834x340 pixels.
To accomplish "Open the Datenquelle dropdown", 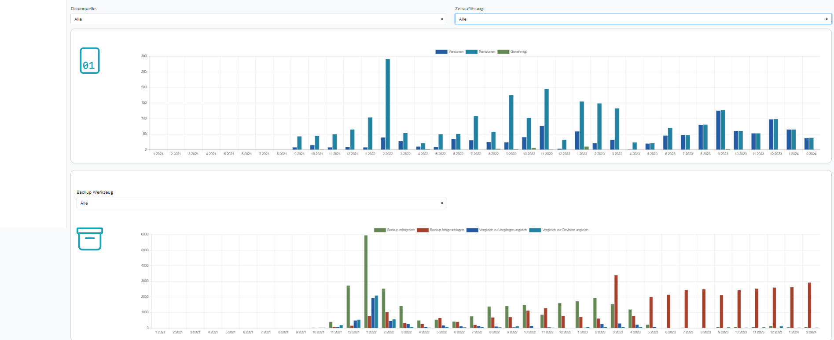I will click(x=258, y=19).
